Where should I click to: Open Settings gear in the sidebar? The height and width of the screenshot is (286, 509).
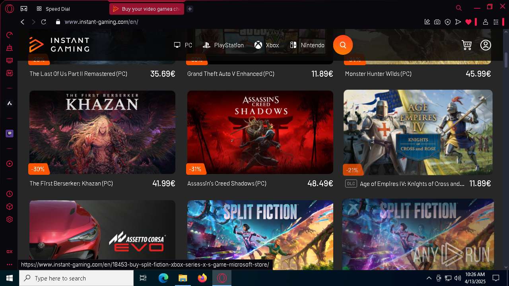(10, 219)
